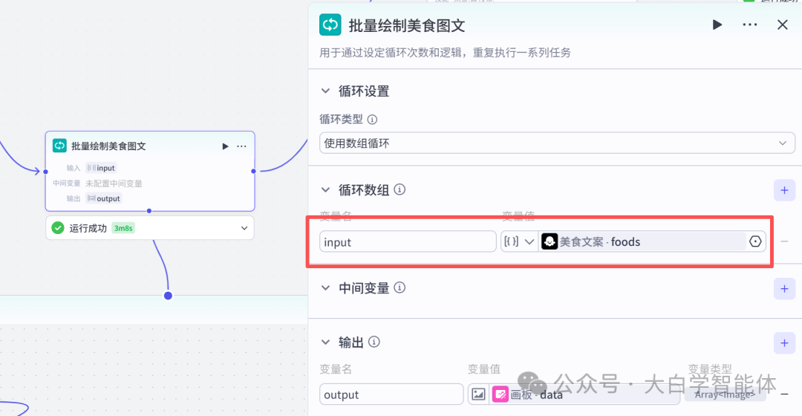Screen dimensions: 802x416
Task: Show info tooltip for 循环数组
Action: [x=400, y=190]
